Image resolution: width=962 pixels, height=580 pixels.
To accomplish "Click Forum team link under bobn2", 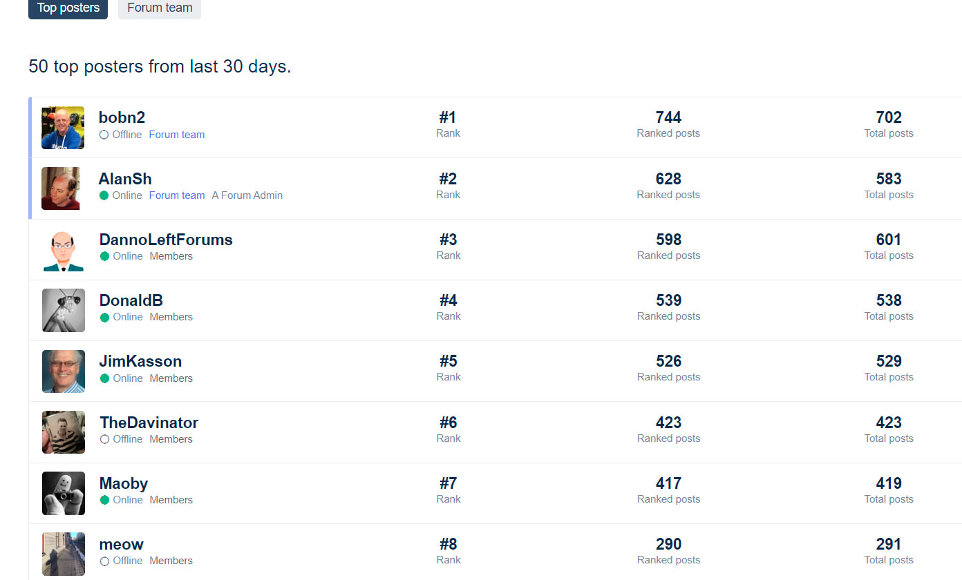I will pyautogui.click(x=177, y=135).
